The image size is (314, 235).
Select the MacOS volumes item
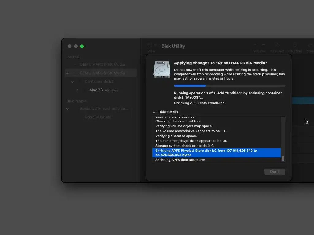pyautogui.click(x=101, y=90)
